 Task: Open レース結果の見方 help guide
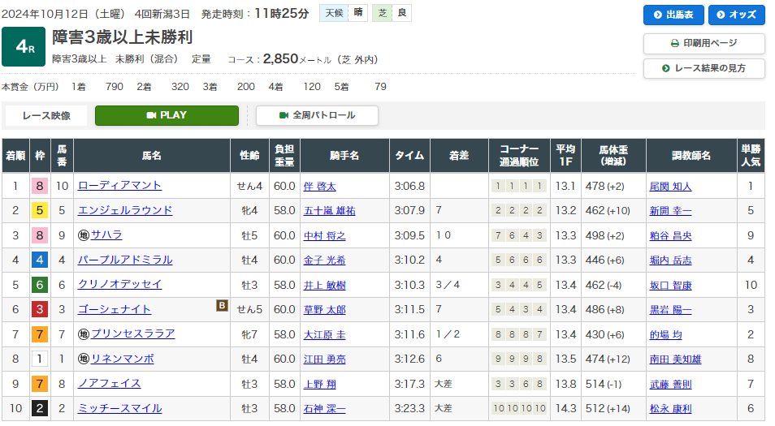pyautogui.click(x=704, y=68)
